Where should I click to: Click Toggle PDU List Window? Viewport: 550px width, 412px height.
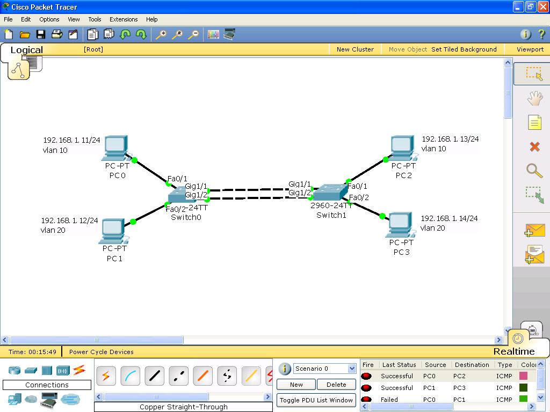(316, 400)
